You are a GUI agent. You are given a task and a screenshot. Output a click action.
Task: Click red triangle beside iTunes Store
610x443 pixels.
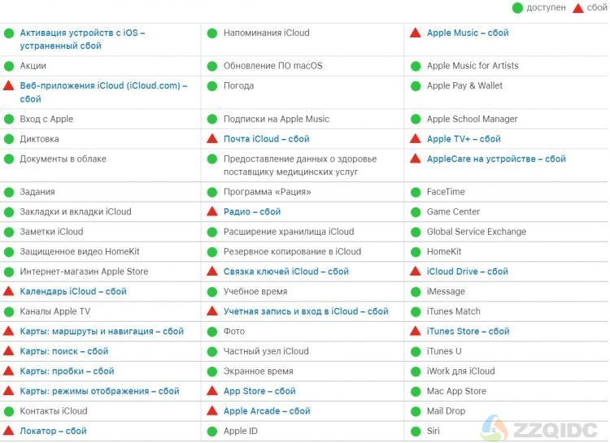[416, 331]
